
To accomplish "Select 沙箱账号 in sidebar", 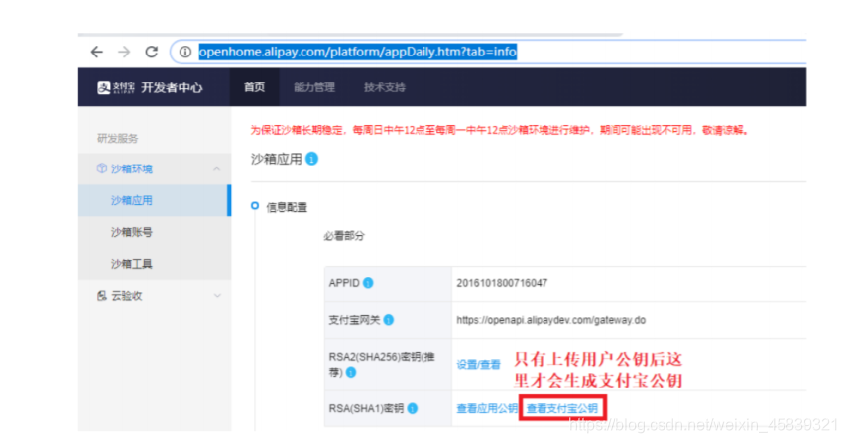I will click(155, 232).
